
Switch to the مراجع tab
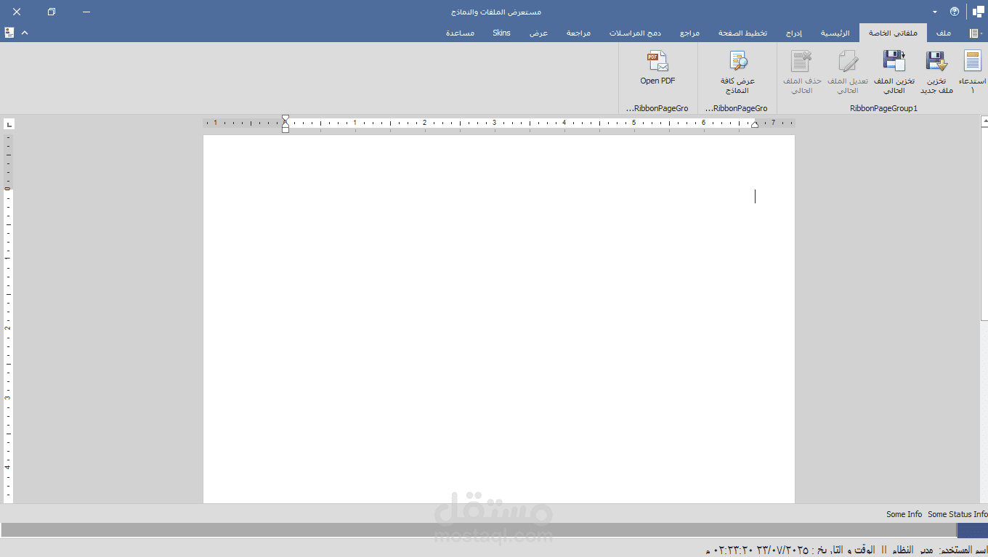point(689,33)
